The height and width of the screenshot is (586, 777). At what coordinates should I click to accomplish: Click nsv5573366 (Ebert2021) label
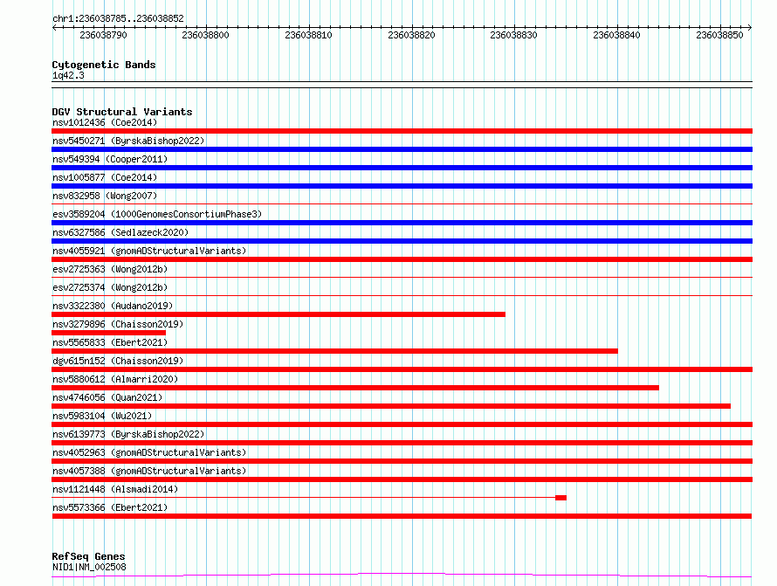pyautogui.click(x=110, y=507)
